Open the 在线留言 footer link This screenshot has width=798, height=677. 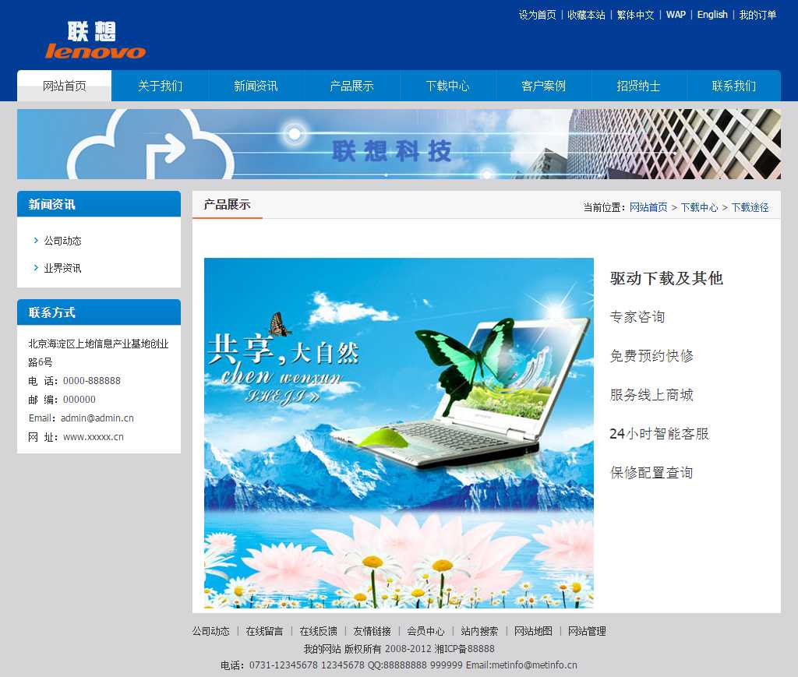click(264, 631)
